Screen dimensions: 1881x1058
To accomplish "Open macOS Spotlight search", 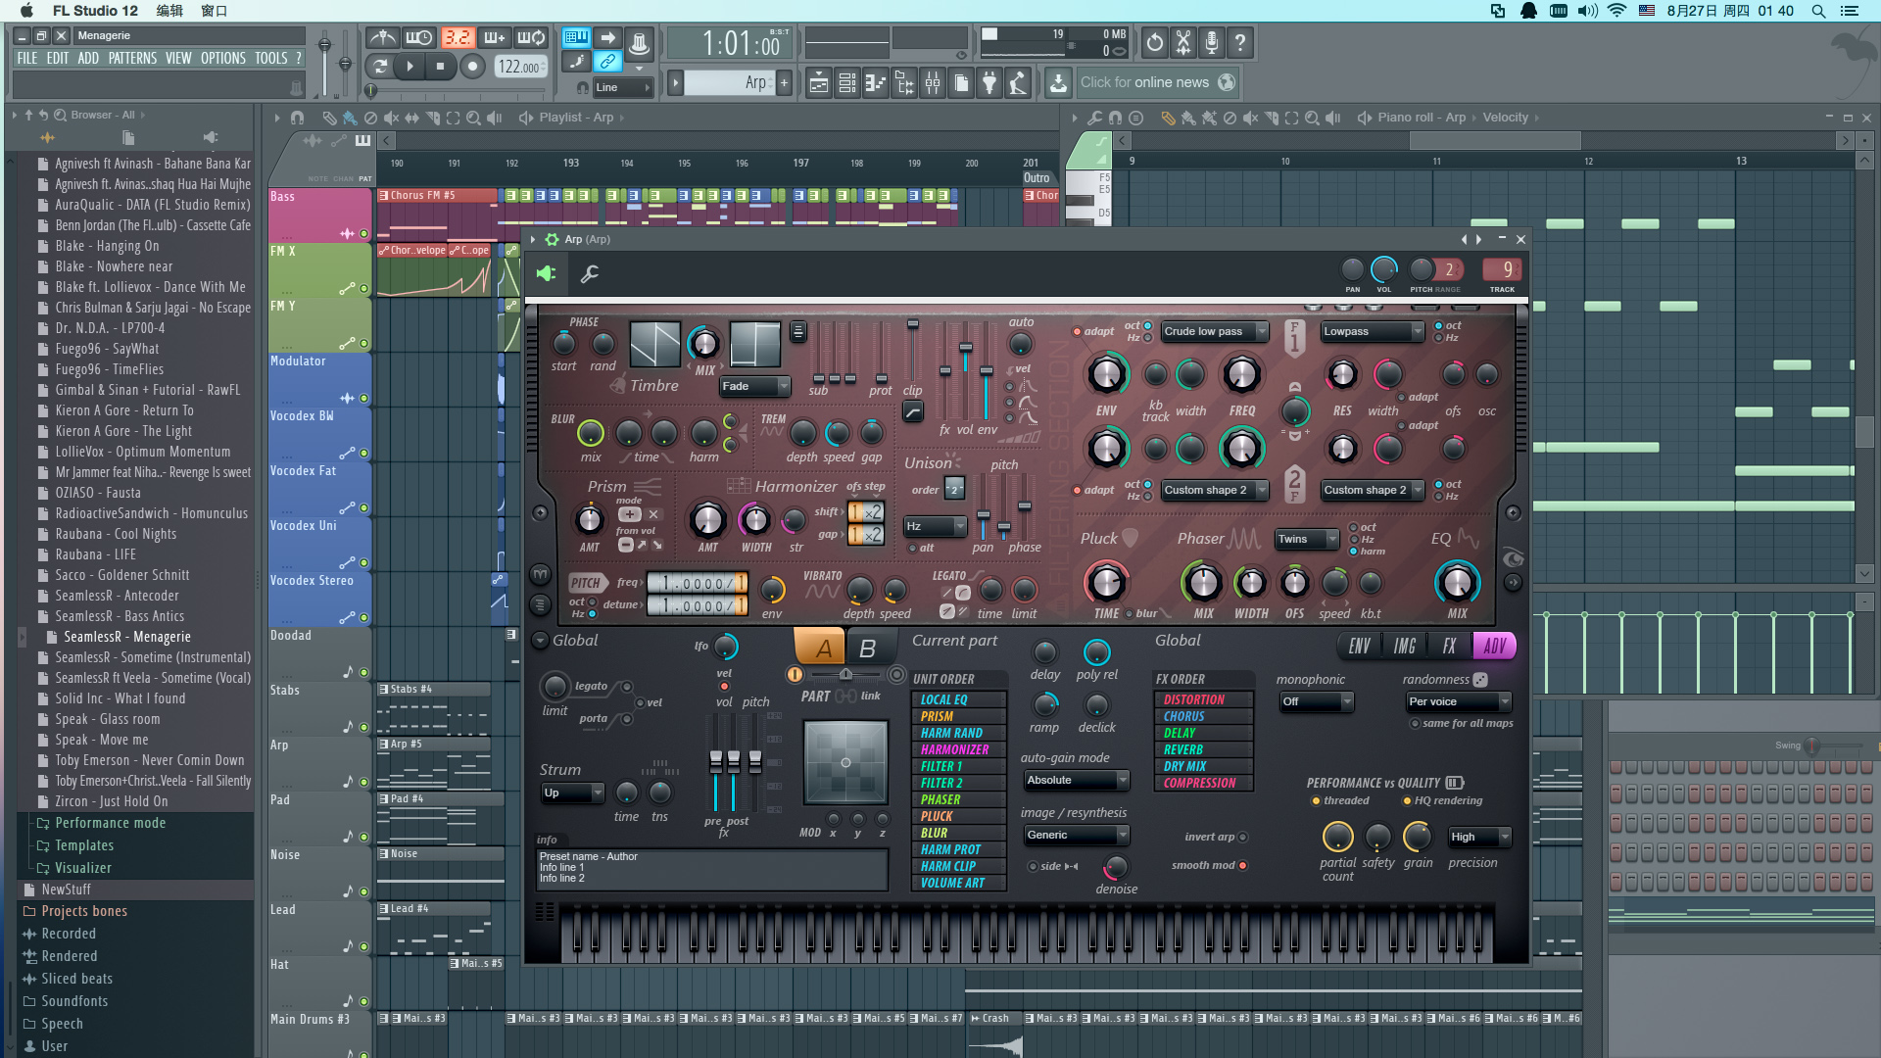I will (x=1818, y=11).
